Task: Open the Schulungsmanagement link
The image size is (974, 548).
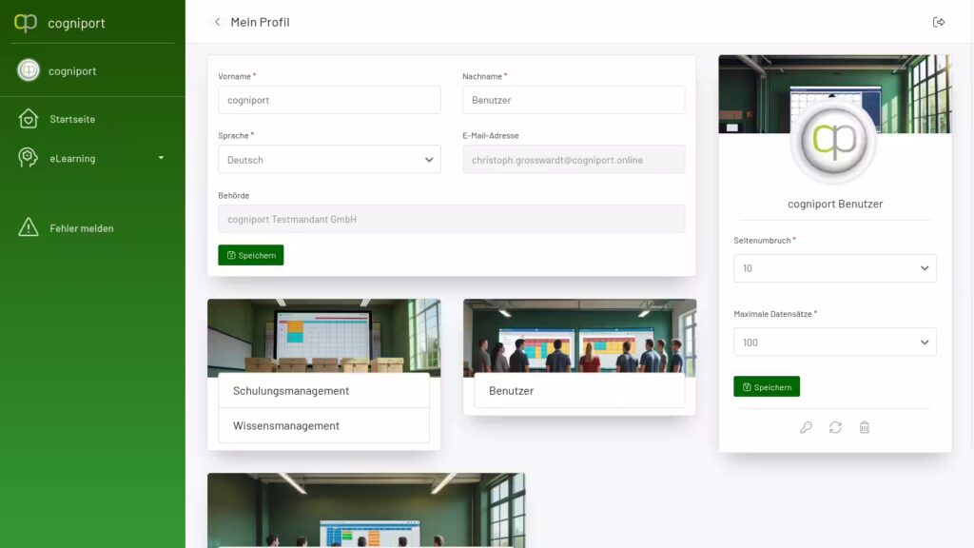Action: click(x=291, y=390)
